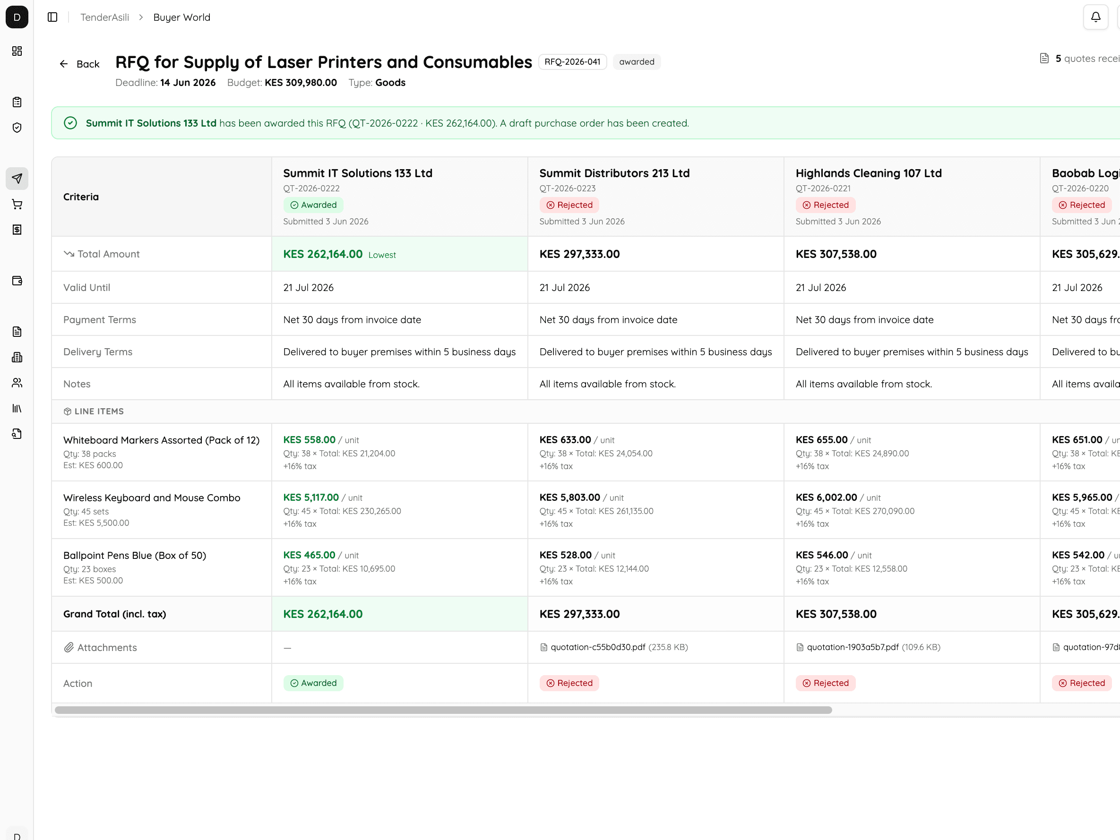Screen dimensions: 1120x840
Task: Click quote number QT-2026-0223
Action: 568,189
